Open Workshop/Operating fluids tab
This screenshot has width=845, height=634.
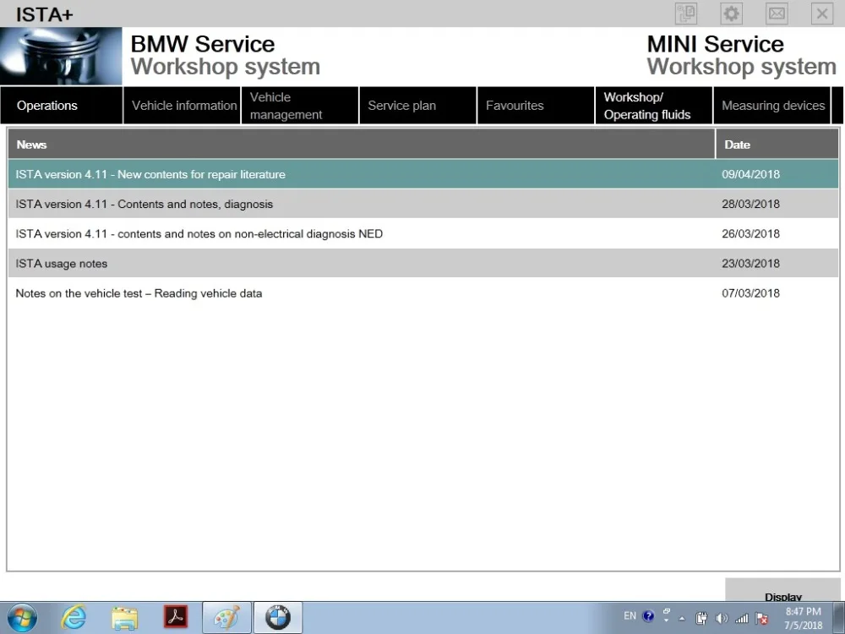pos(654,105)
